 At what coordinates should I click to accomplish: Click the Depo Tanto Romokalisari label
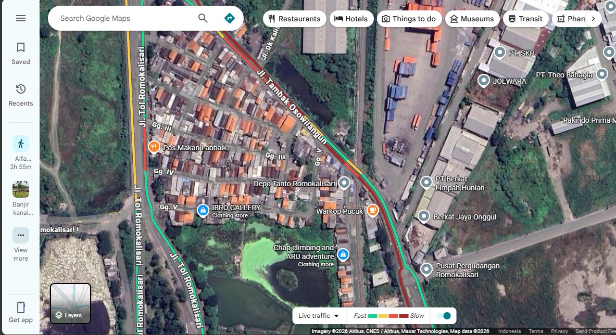point(295,184)
